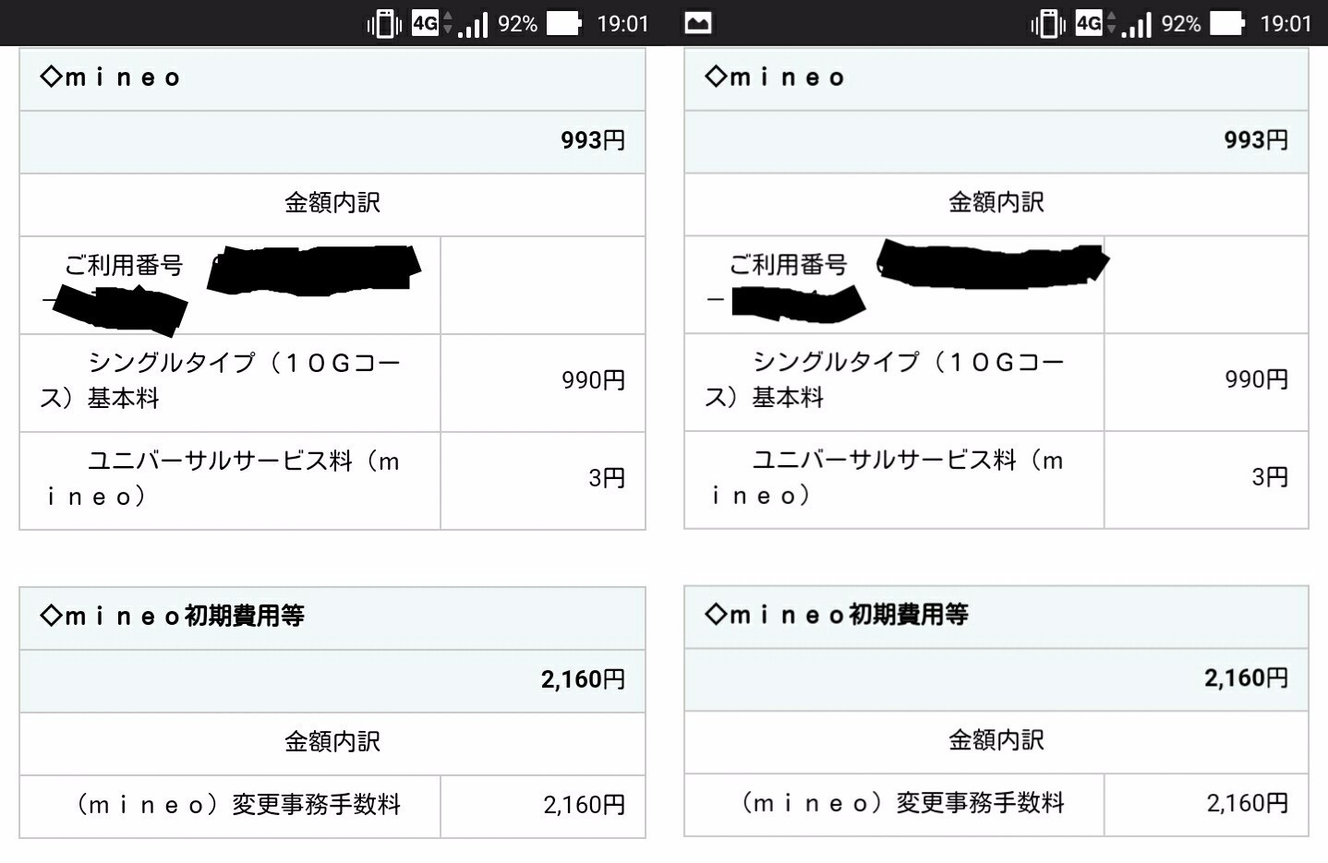This screenshot has height=863, width=1328.
Task: Tap the signal strength bars in right screenshot
Action: (1137, 24)
